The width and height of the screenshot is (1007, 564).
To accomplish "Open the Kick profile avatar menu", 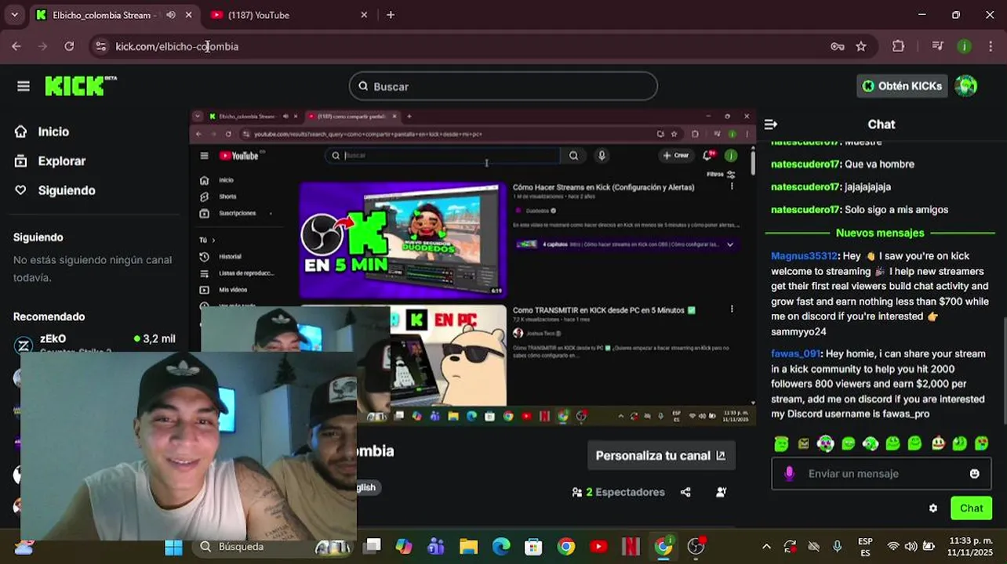I will pos(966,86).
